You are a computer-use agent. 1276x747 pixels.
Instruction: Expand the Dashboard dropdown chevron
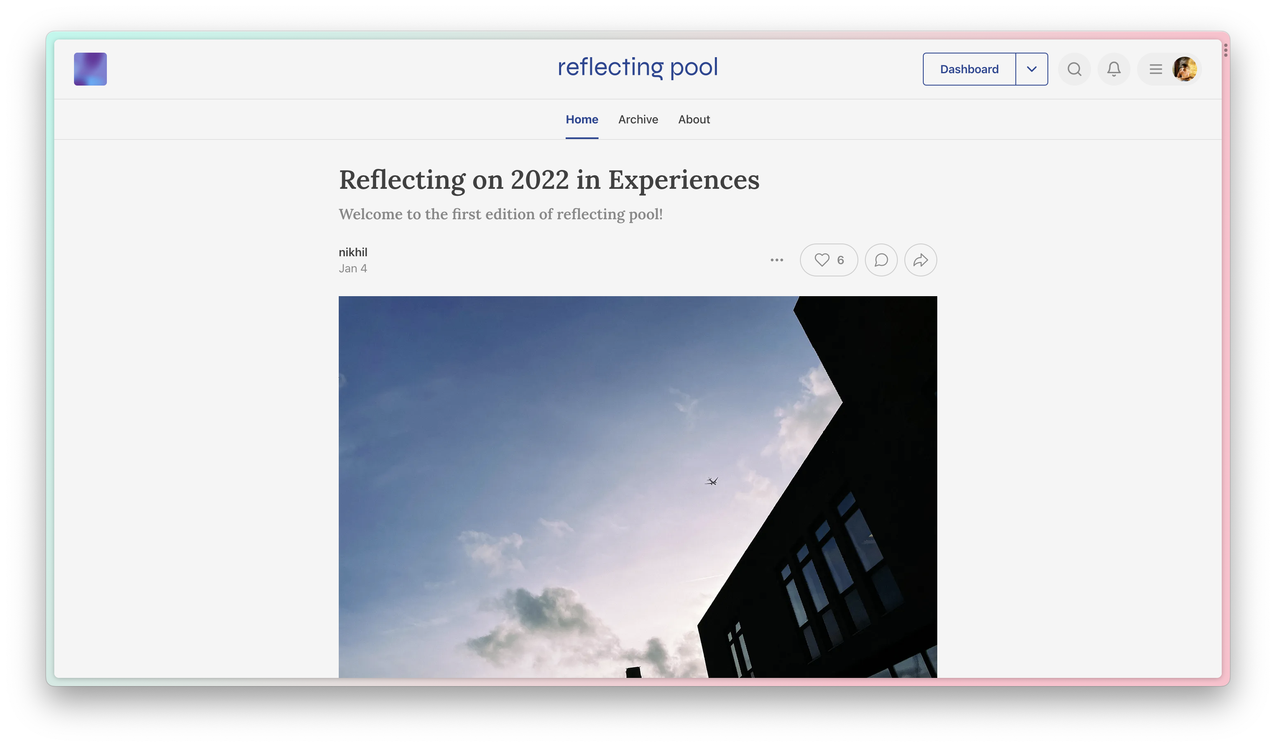point(1031,69)
